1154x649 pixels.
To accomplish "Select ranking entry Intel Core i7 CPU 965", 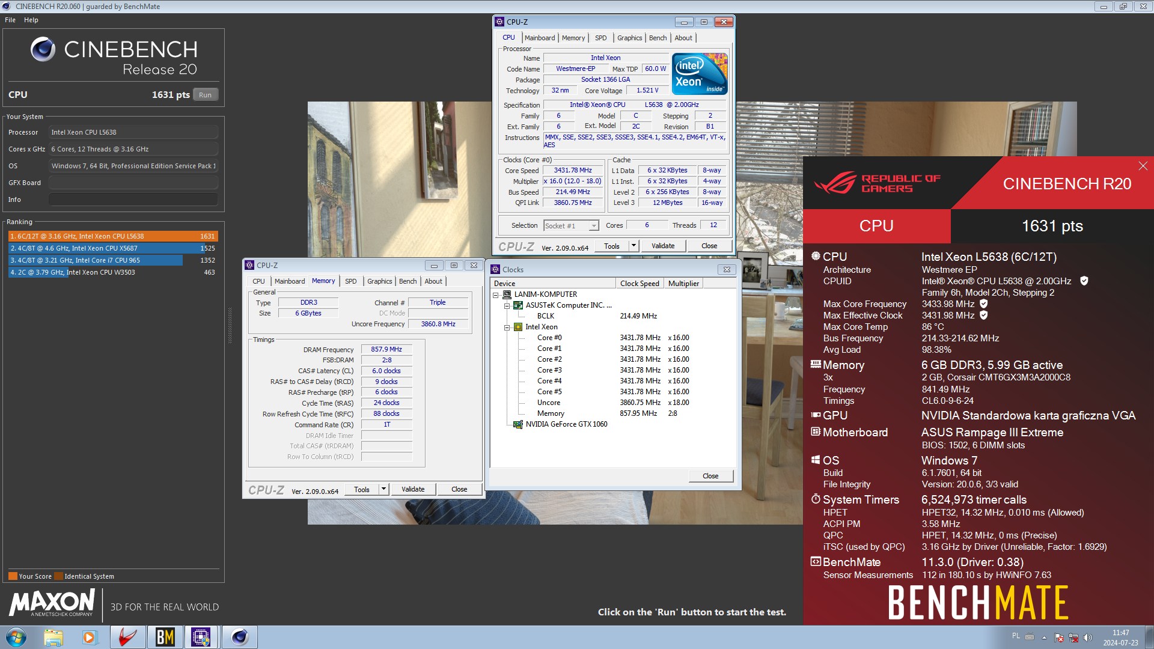I will [x=113, y=260].
